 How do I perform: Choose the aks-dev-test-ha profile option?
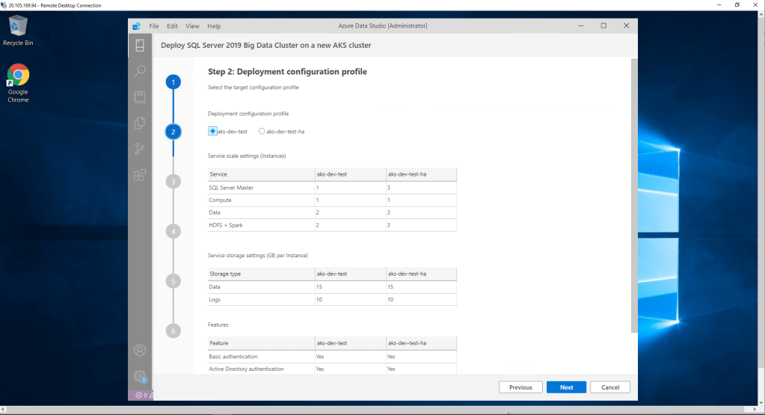pyautogui.click(x=262, y=131)
